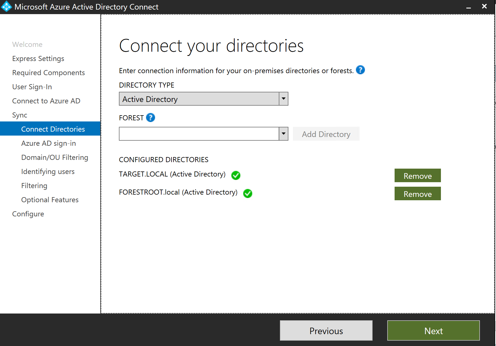Minimize the Azure AD Connect window
The width and height of the screenshot is (496, 346).
(x=469, y=7)
